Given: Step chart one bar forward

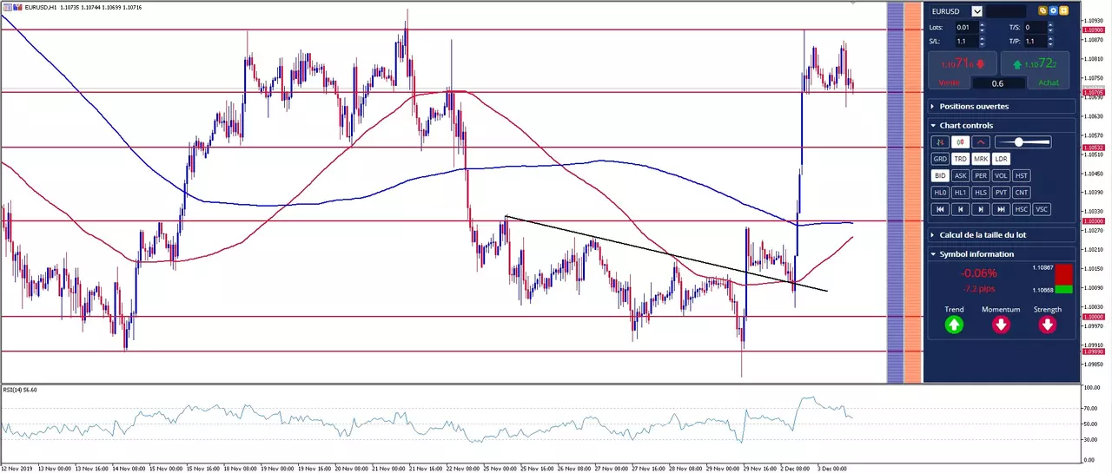Looking at the screenshot, I should (x=981, y=209).
